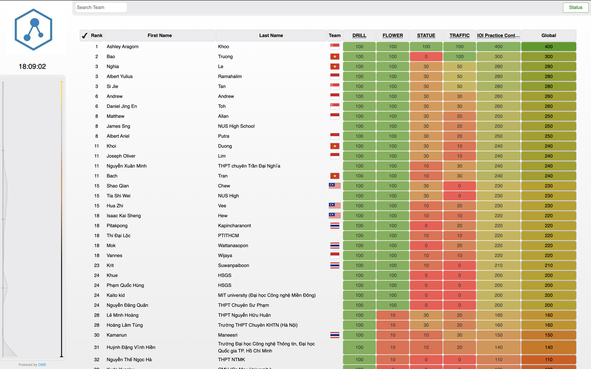Click Malaysia flag in Hua Zhi row

[x=335, y=206]
